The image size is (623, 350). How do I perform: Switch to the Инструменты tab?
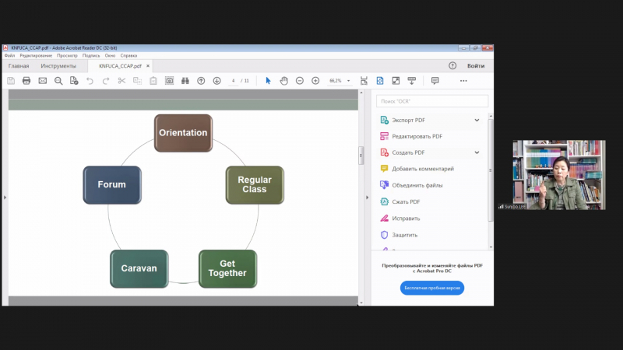(x=58, y=66)
